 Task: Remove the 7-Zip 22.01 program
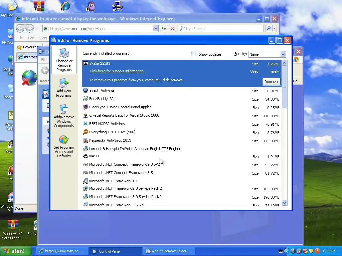(271, 82)
